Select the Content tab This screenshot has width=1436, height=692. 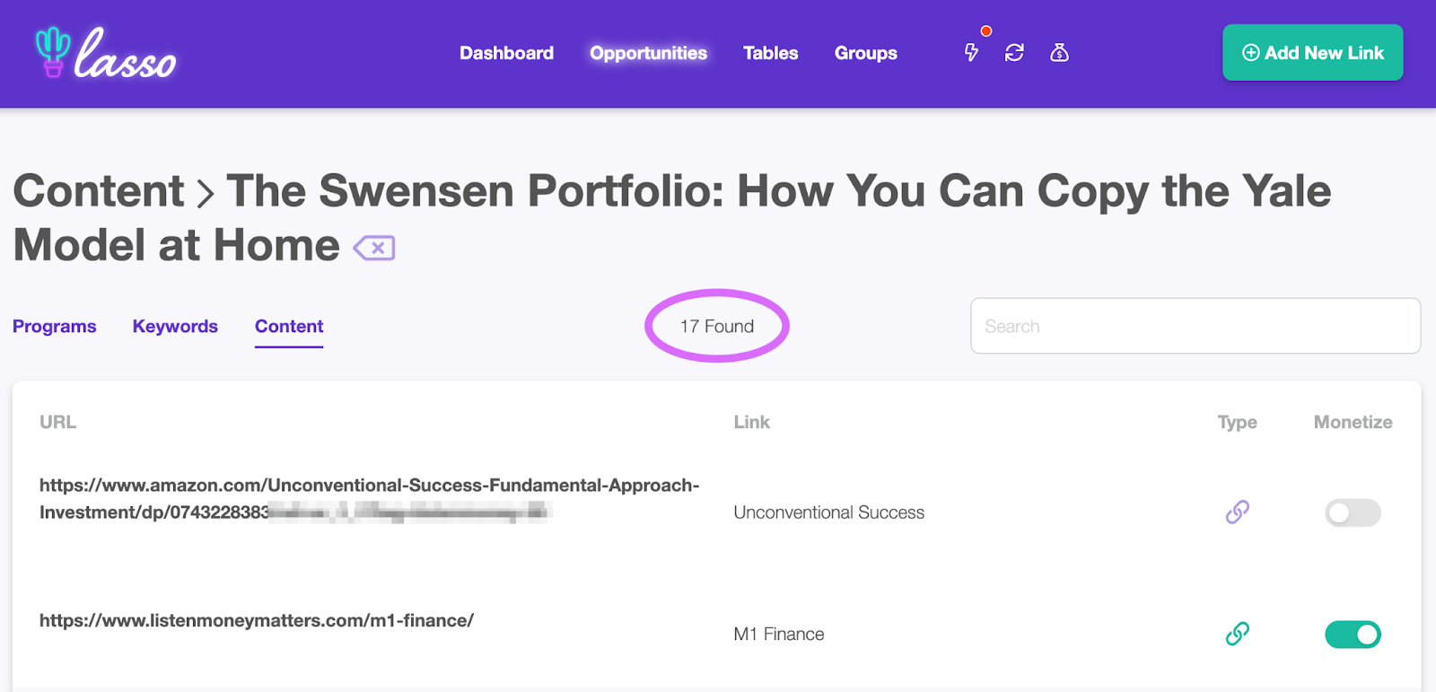[289, 326]
